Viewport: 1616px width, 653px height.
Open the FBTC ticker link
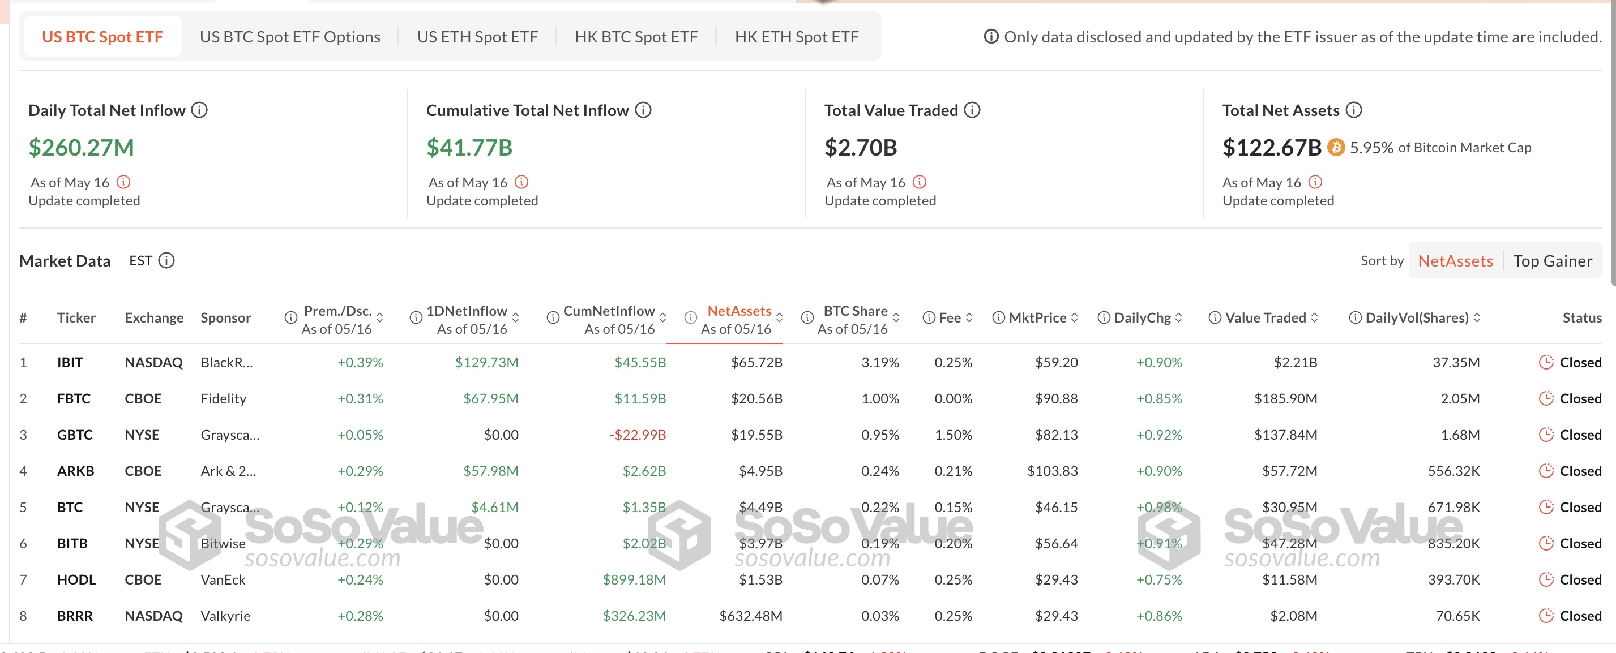coord(74,398)
